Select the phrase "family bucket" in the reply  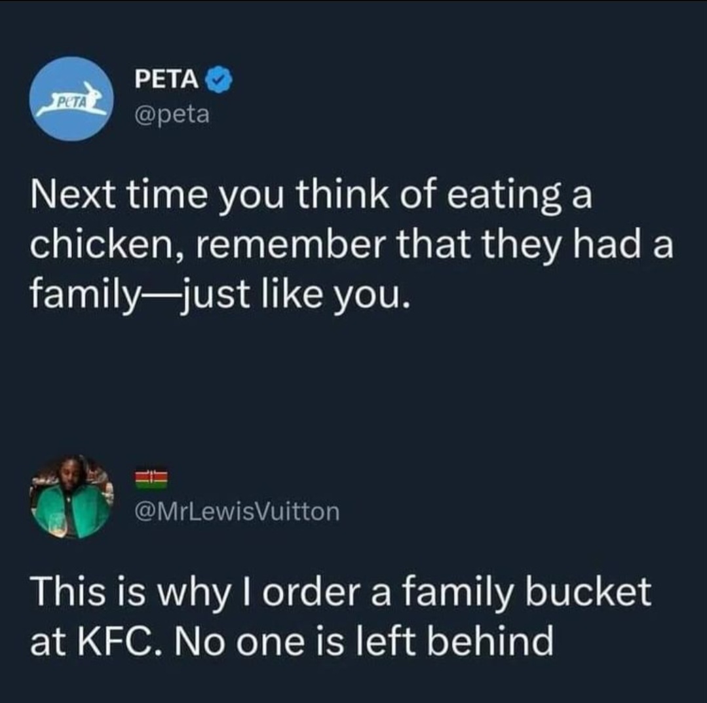click(x=525, y=592)
